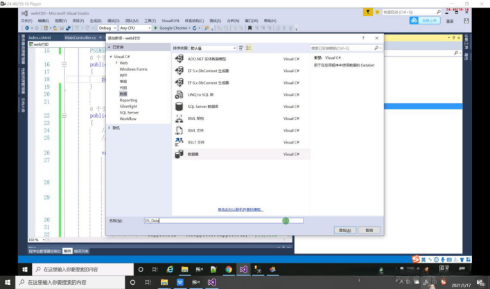The image size is (490, 289).
Task: Click the dialog help question mark
Action: pos(363,38)
